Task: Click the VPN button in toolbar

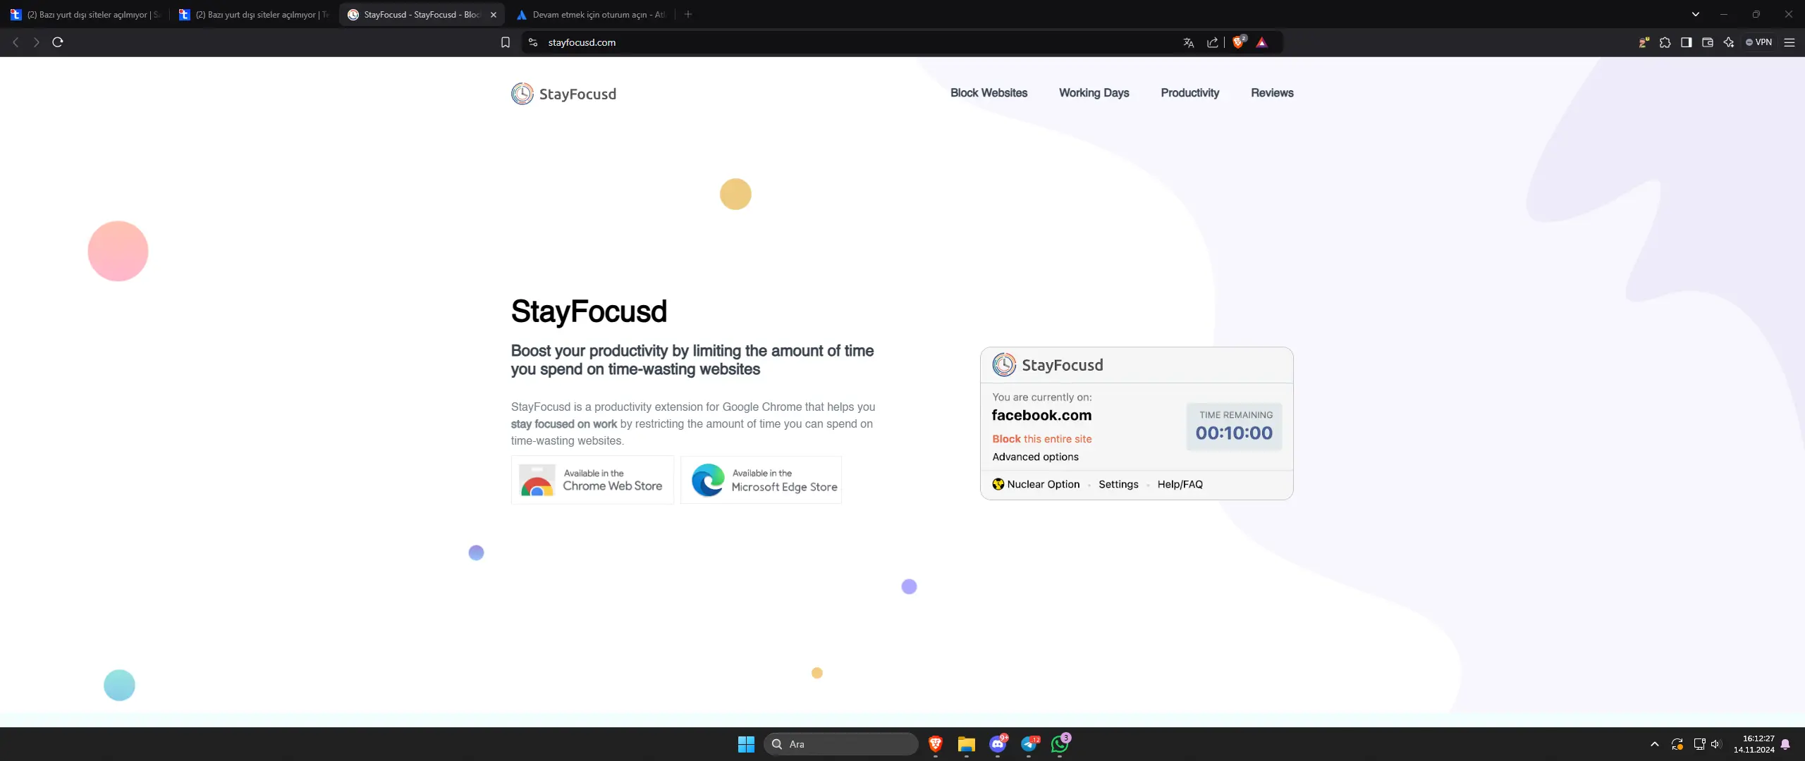Action: tap(1758, 42)
